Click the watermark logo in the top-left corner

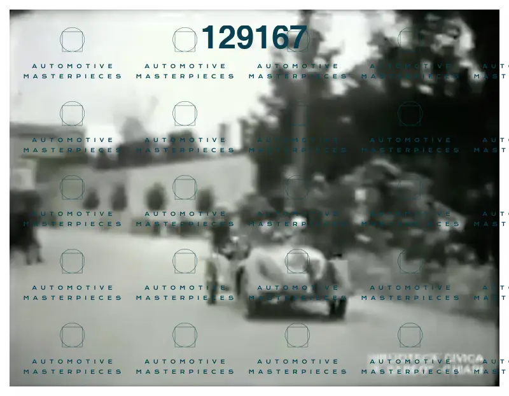pos(72,40)
